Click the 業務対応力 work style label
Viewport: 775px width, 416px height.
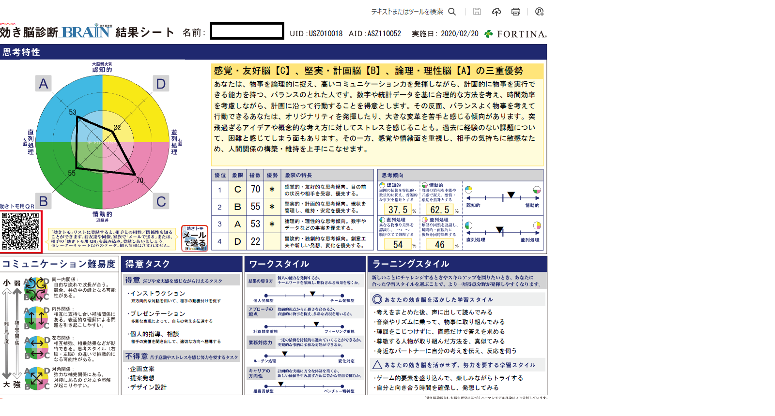[261, 342]
